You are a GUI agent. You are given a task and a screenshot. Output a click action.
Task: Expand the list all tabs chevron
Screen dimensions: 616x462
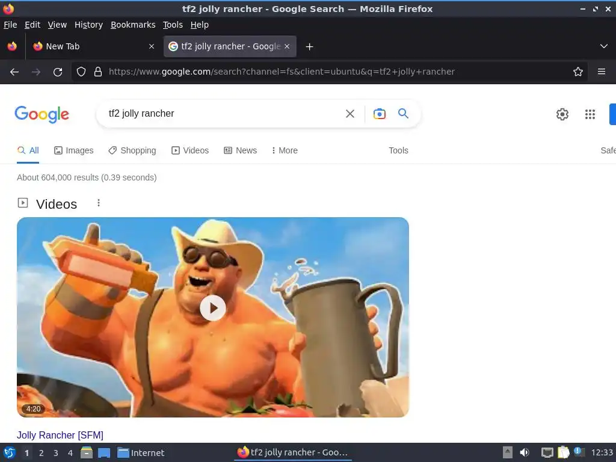pyautogui.click(x=604, y=46)
